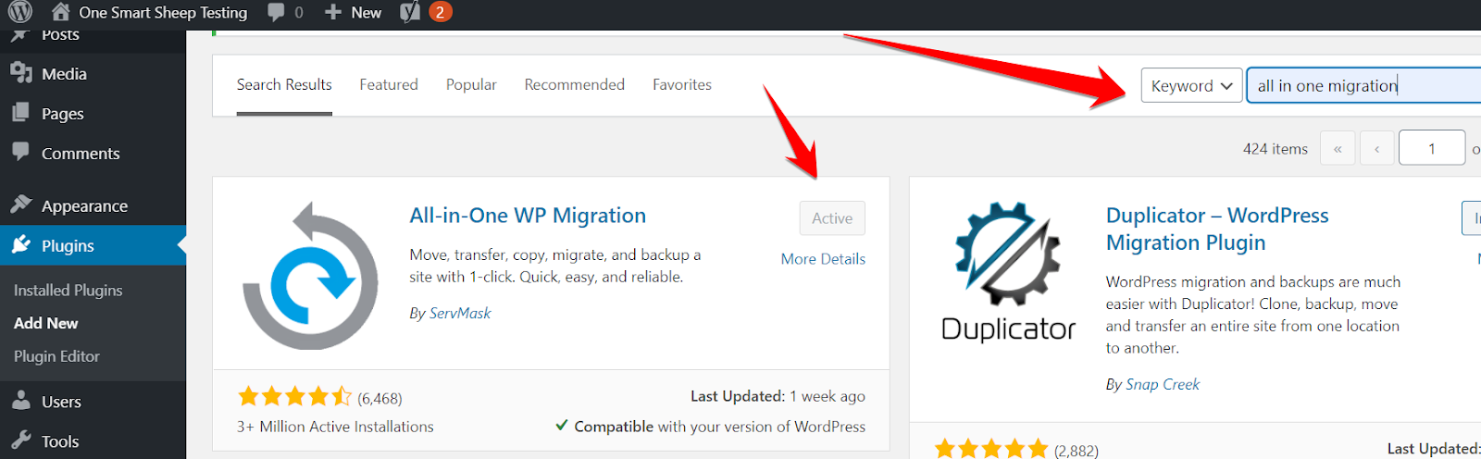Screen dimensions: 1481x459
Task: Click star rating of All-in-One WP Migration
Action: (x=295, y=397)
